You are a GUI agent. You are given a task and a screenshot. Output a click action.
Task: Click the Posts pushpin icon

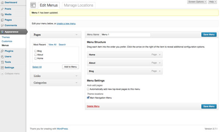click(2, 9)
